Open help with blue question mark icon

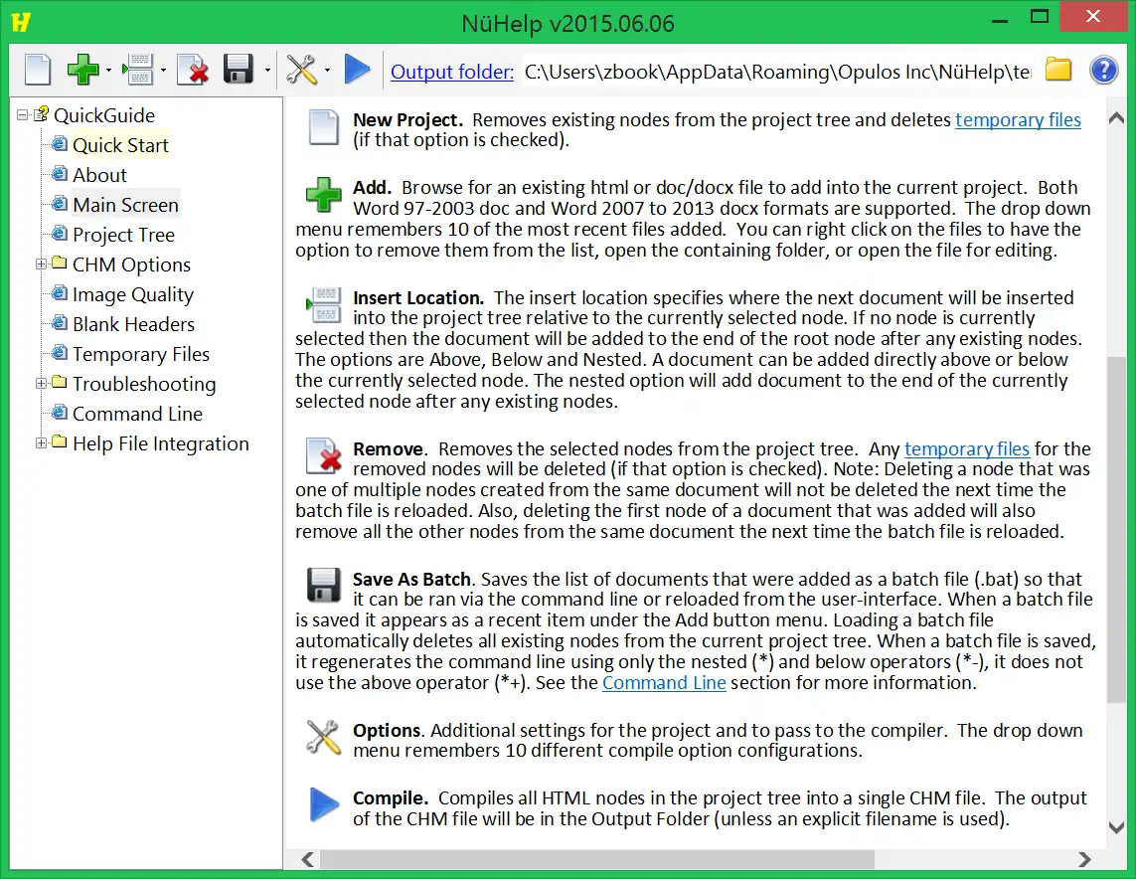coord(1103,71)
